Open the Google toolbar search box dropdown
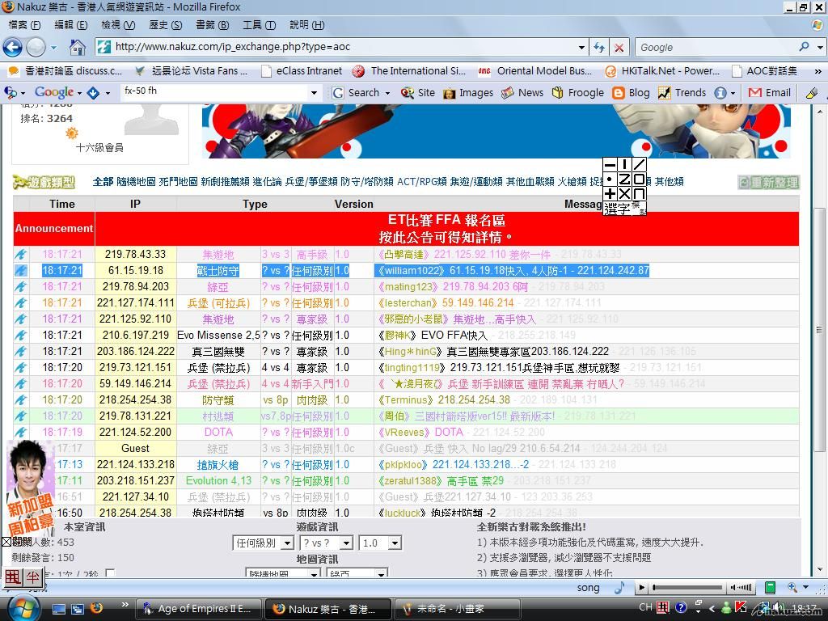Viewport: 828px width, 621px height. 314,93
